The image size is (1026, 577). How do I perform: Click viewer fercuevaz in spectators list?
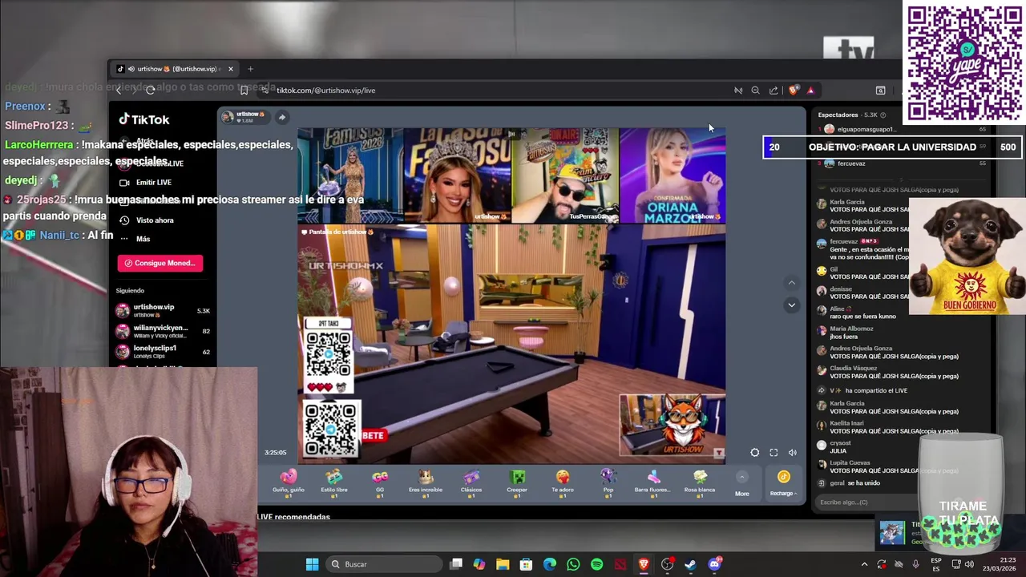[851, 163]
